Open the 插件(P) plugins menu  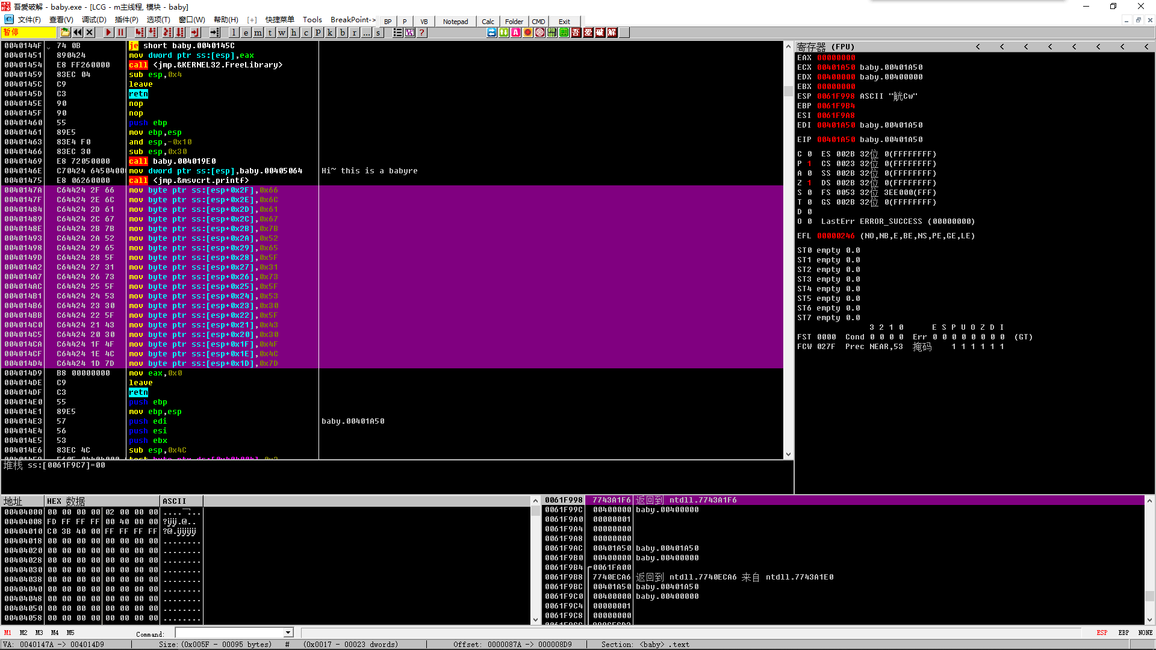point(126,20)
